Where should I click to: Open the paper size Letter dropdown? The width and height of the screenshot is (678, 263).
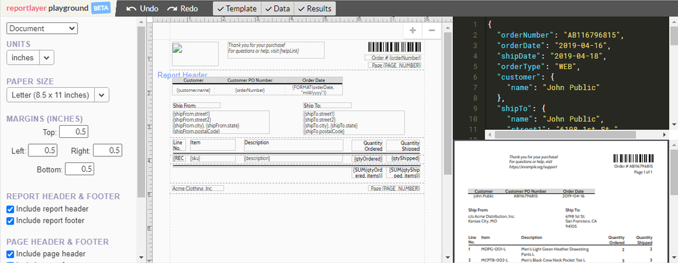pyautogui.click(x=58, y=95)
